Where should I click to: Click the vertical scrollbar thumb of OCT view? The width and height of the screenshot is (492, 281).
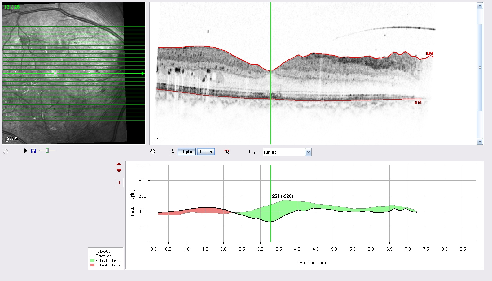[480, 67]
